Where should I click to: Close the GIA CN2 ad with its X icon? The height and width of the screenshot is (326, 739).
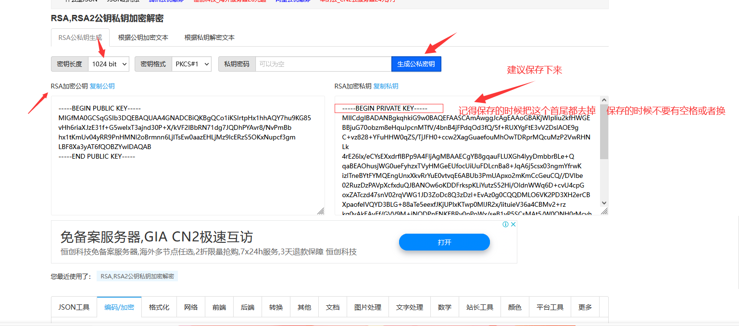(514, 224)
